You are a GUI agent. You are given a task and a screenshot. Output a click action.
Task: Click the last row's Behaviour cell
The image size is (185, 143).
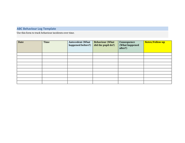click(105, 82)
